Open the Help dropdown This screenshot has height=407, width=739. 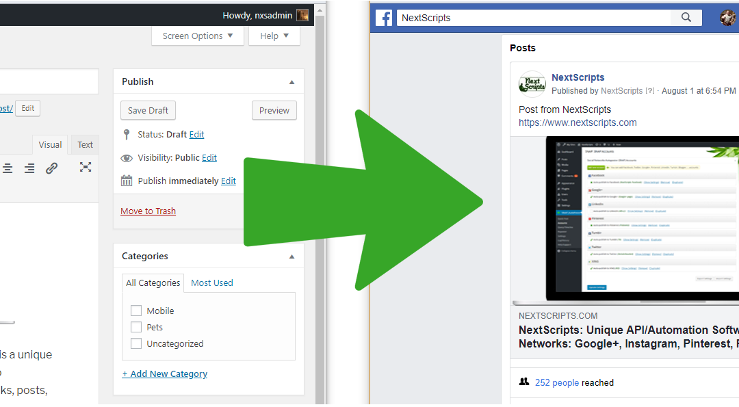(274, 36)
